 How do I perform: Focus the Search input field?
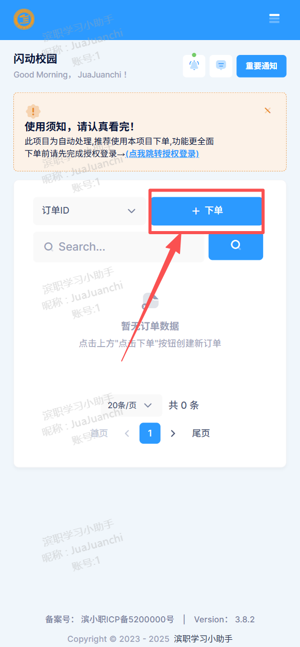pos(118,247)
